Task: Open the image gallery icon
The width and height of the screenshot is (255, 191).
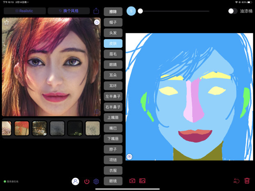Action: tap(142, 181)
